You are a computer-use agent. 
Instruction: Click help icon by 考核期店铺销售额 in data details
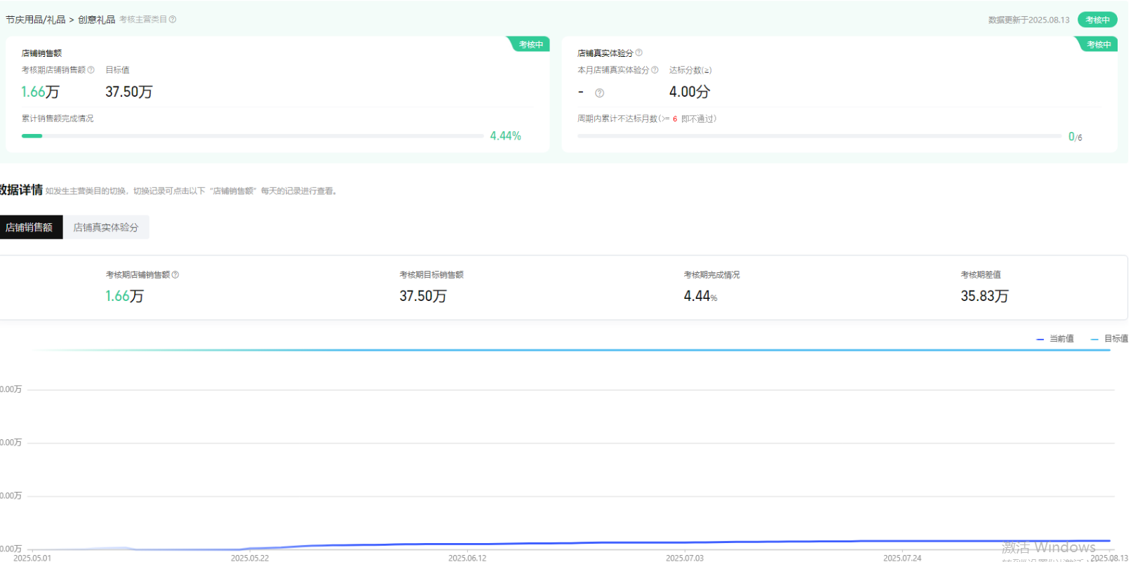coord(175,275)
